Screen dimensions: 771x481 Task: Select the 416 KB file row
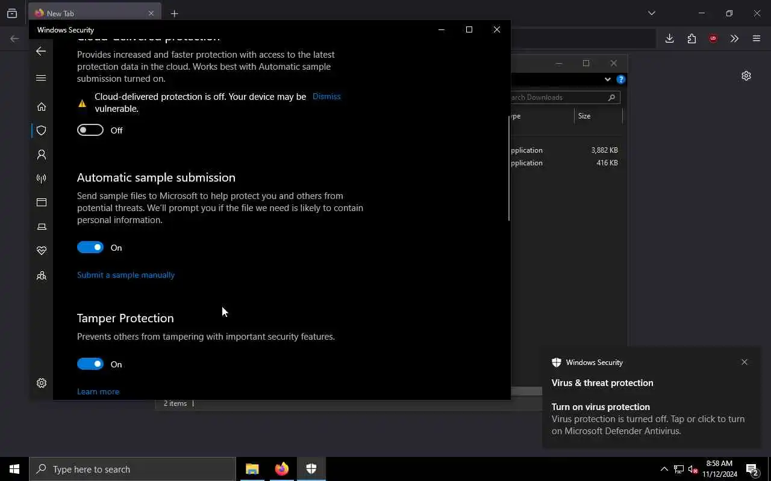(566, 163)
